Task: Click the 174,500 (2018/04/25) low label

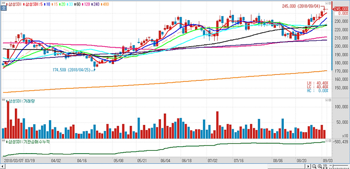Action: coord(71,70)
